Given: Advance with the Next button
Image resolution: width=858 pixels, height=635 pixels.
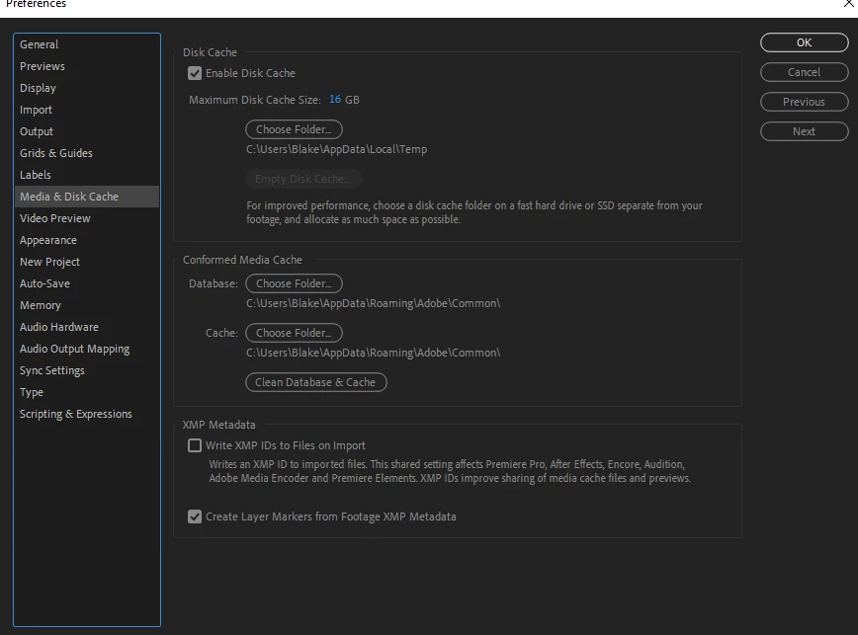Looking at the screenshot, I should [x=804, y=131].
